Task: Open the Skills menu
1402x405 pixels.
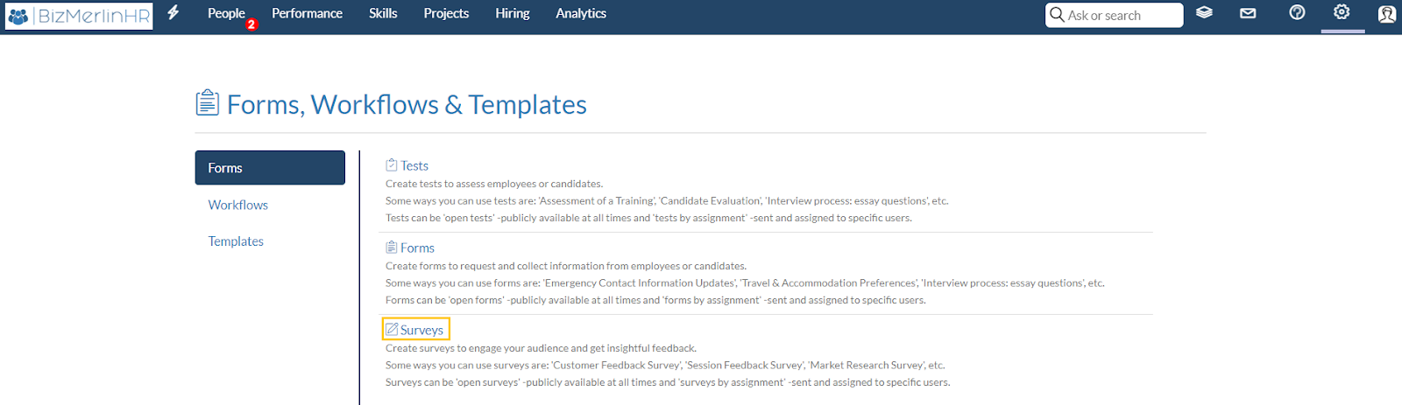Action: coord(383,13)
